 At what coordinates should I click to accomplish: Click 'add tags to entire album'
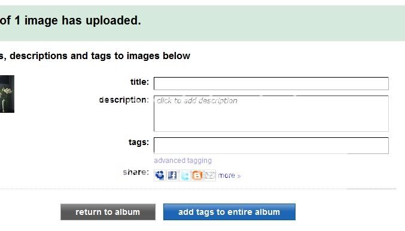point(229,212)
